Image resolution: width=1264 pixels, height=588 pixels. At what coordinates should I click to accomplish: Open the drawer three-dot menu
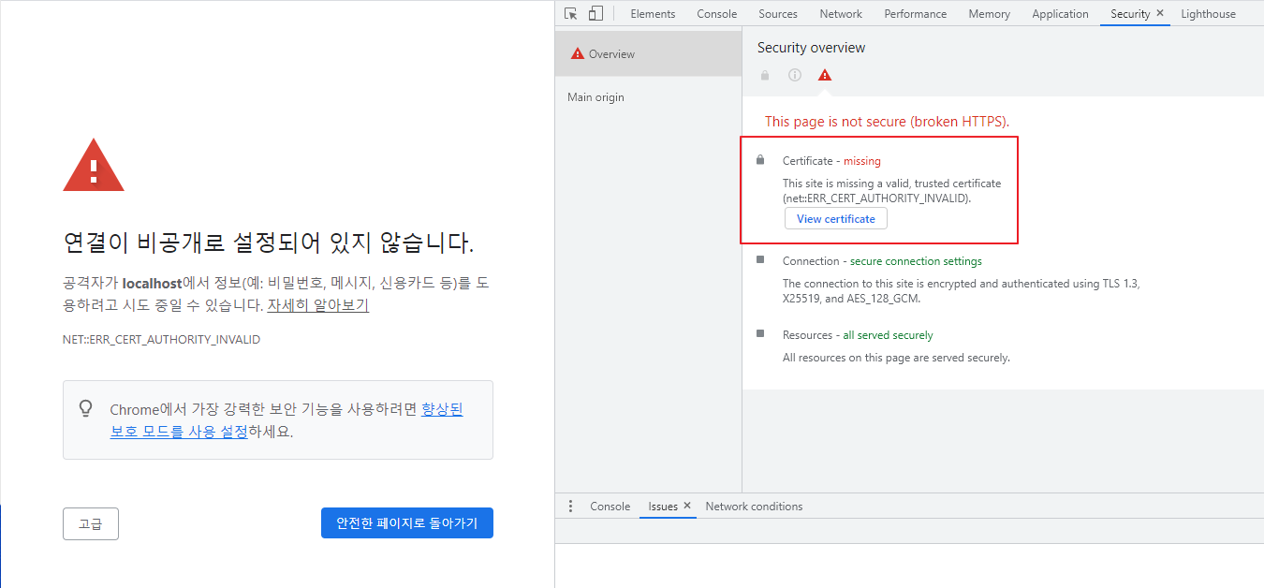tap(570, 507)
